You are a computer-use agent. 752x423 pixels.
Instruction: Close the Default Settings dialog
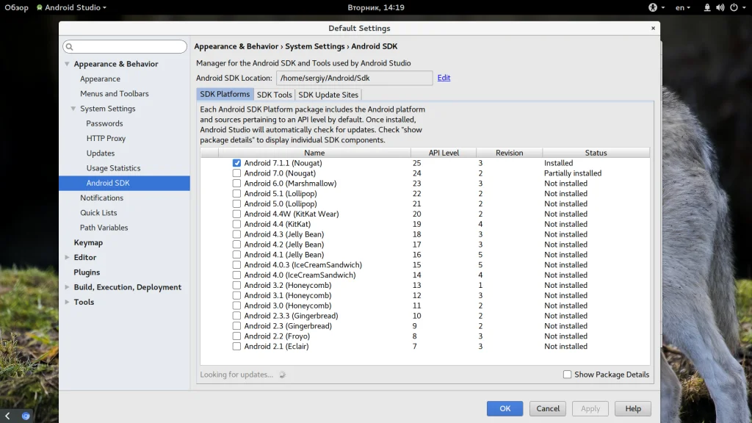(653, 28)
